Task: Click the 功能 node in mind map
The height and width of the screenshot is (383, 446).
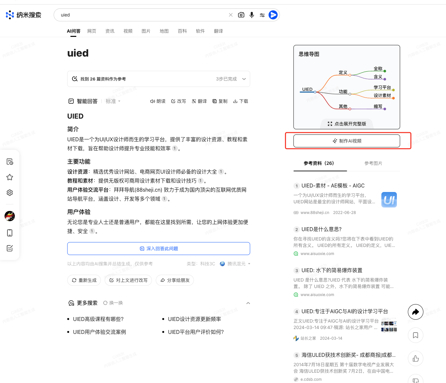Action: coord(343,91)
